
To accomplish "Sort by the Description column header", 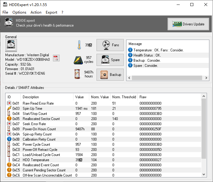I will pyautogui.click(x=31, y=97).
